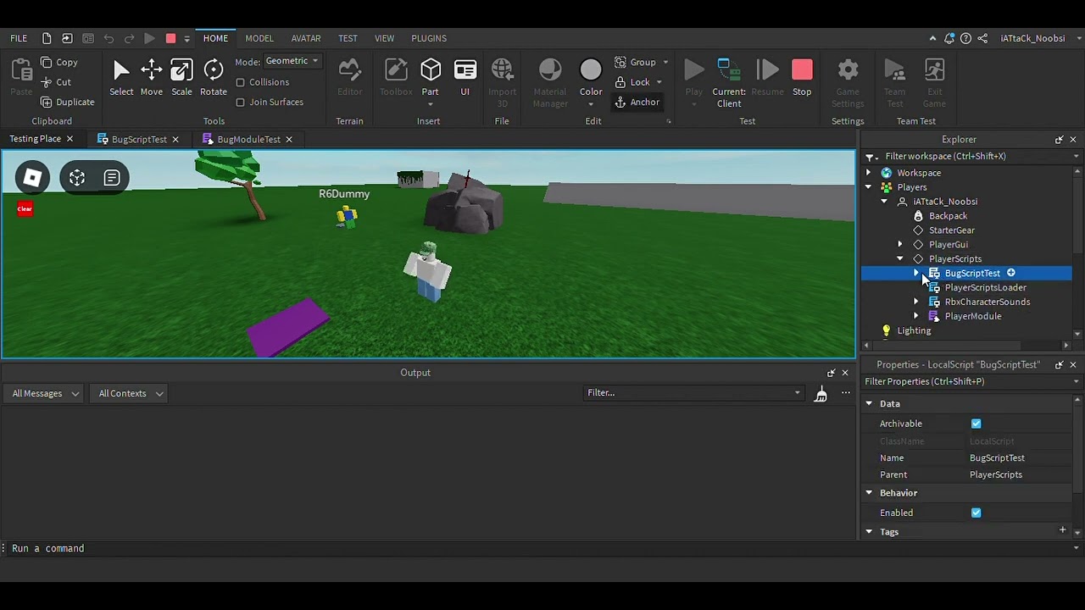Anchor the selected part

(x=637, y=102)
